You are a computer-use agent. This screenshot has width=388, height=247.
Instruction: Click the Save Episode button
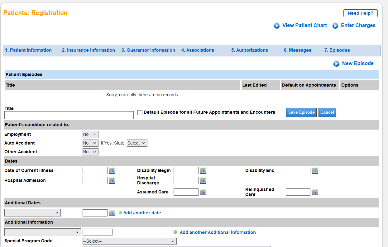click(301, 112)
